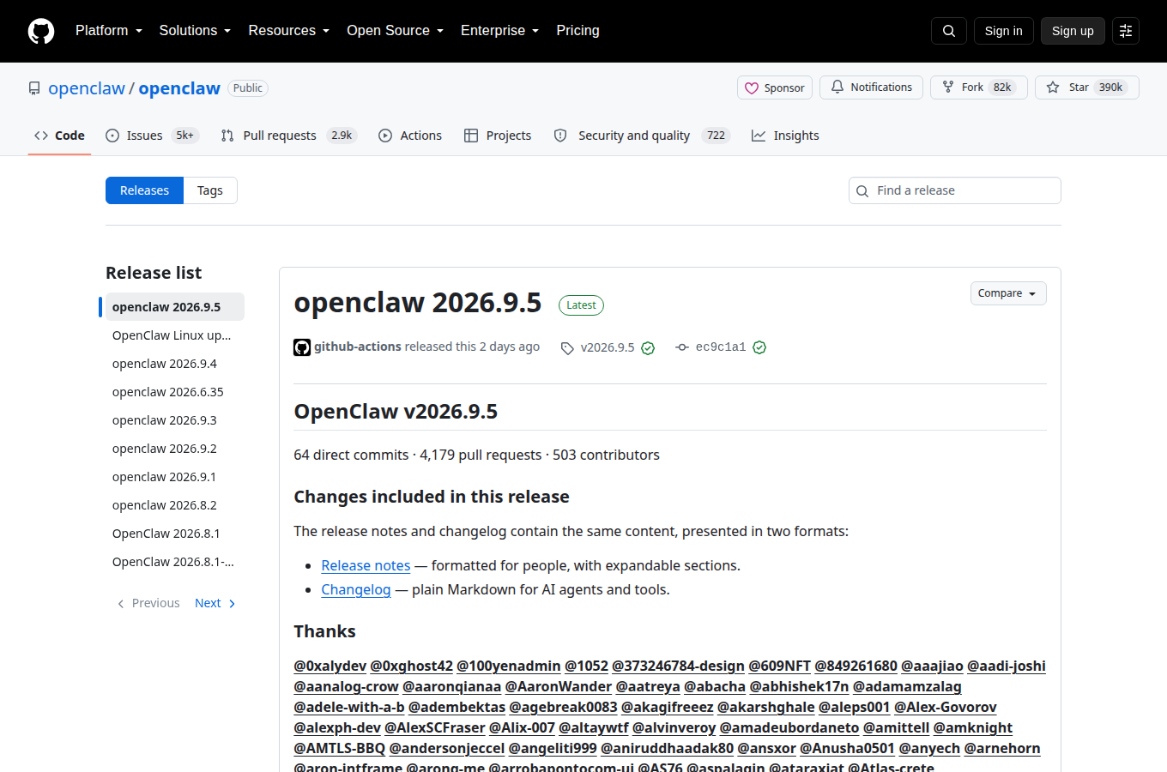Select openclaw 2026.6.35 in release list
Viewport: 1167px width, 772px height.
coord(175,392)
